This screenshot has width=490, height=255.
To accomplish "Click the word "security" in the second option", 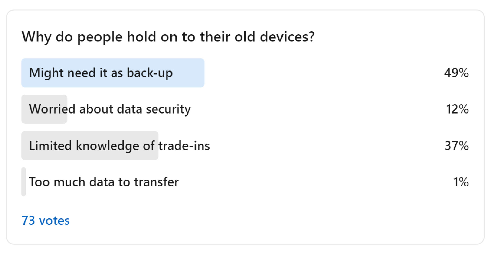I will click(168, 109).
